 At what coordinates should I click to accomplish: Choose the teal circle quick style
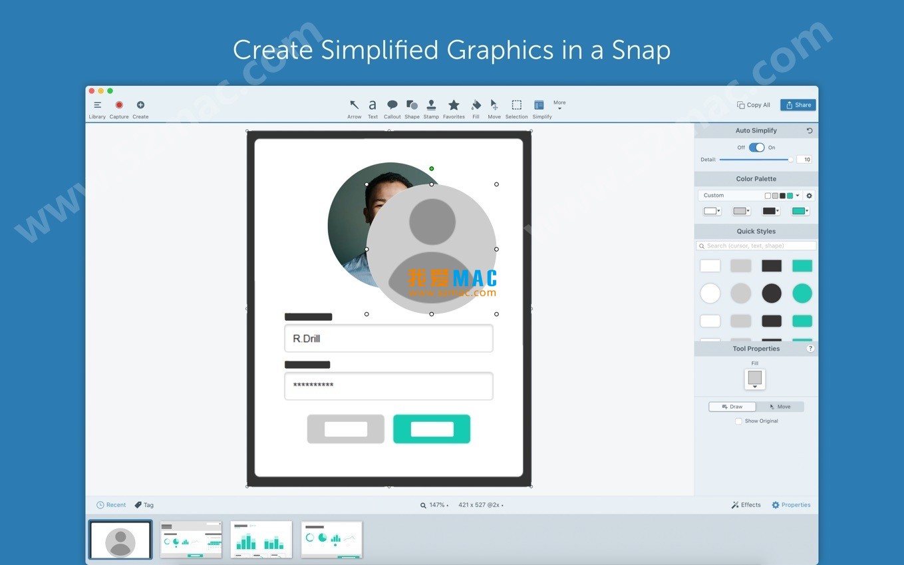point(802,293)
